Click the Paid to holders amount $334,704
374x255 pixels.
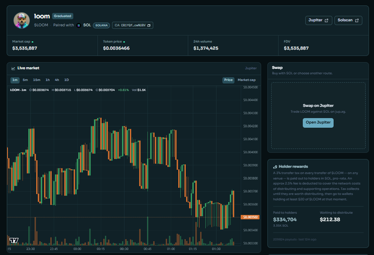[x=285, y=219]
